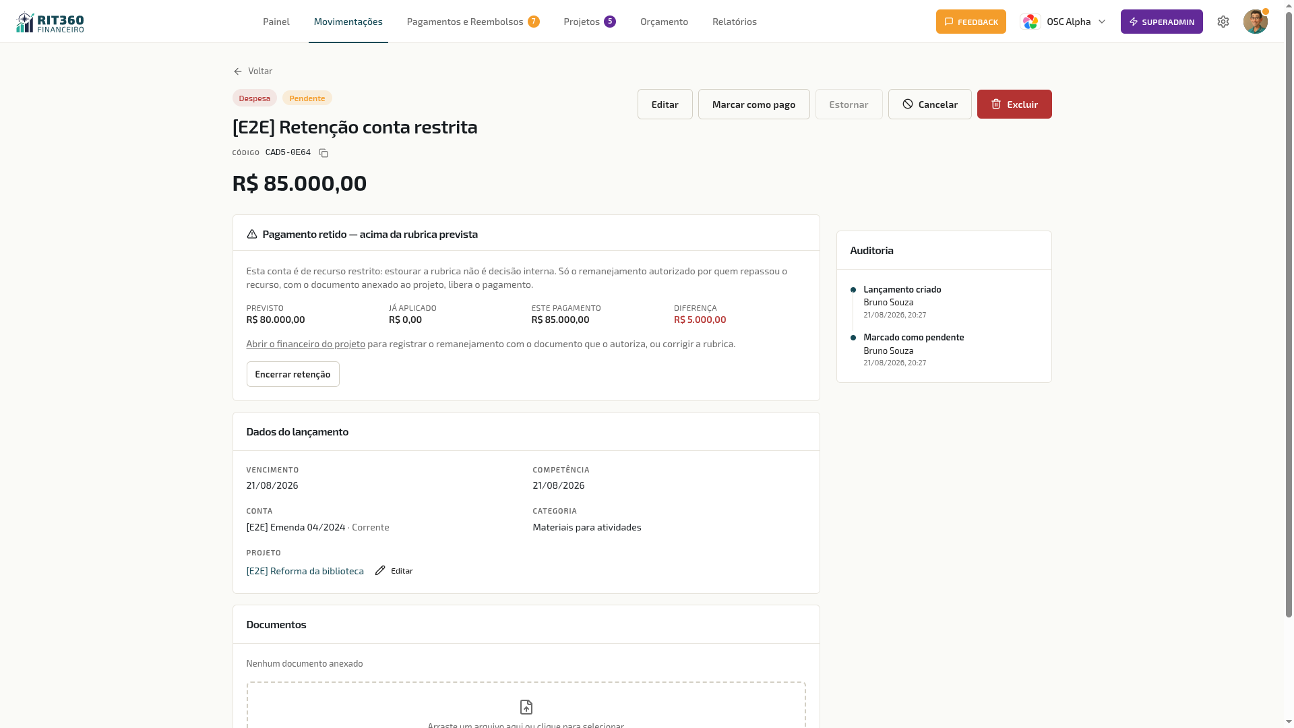
Task: Click the Marcar como pago button
Action: tap(754, 104)
